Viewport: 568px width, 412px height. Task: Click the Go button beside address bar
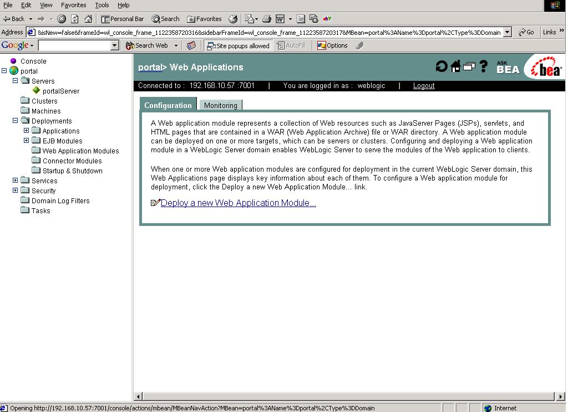[526, 32]
